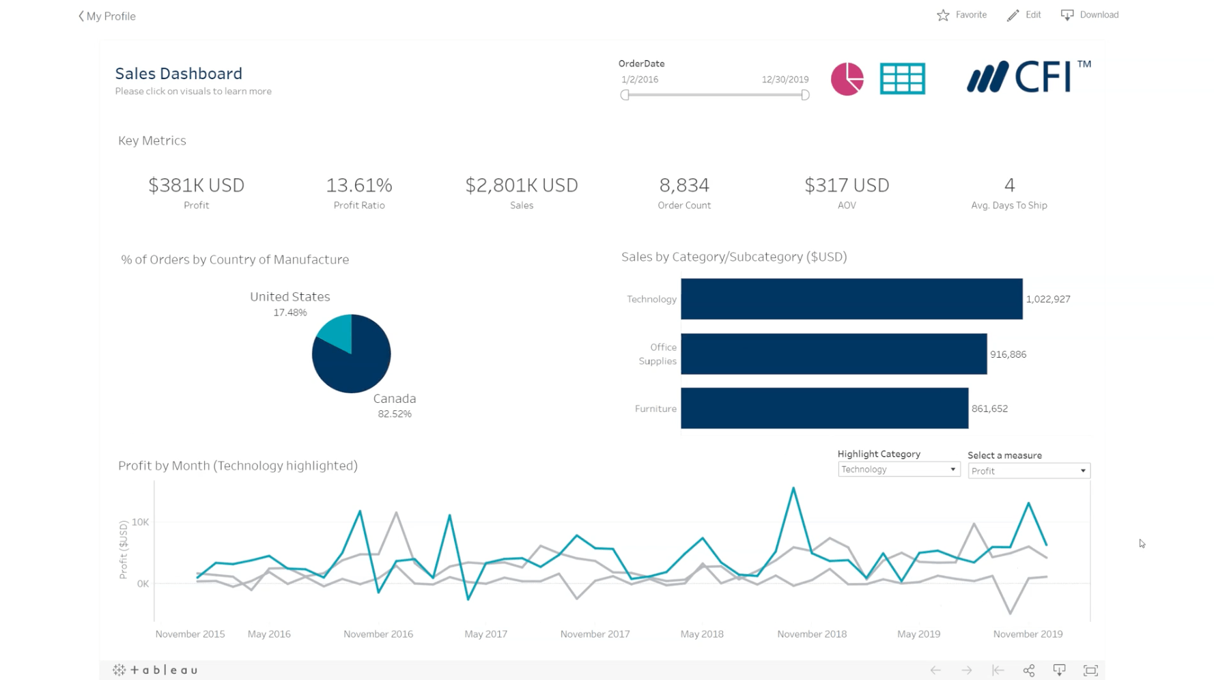Click the Download icon in top bar
This screenshot has height=680, width=1214.
(x=1067, y=15)
